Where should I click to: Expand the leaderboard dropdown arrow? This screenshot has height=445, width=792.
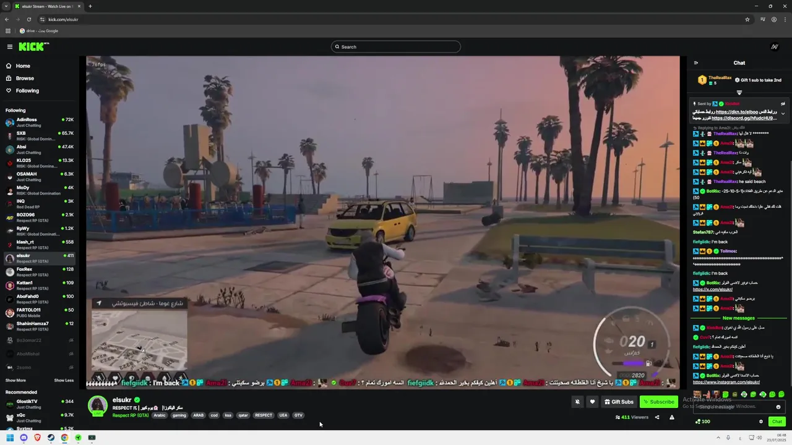tap(739, 92)
